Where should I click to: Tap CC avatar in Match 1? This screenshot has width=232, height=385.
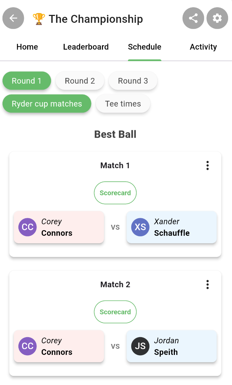[x=28, y=227]
